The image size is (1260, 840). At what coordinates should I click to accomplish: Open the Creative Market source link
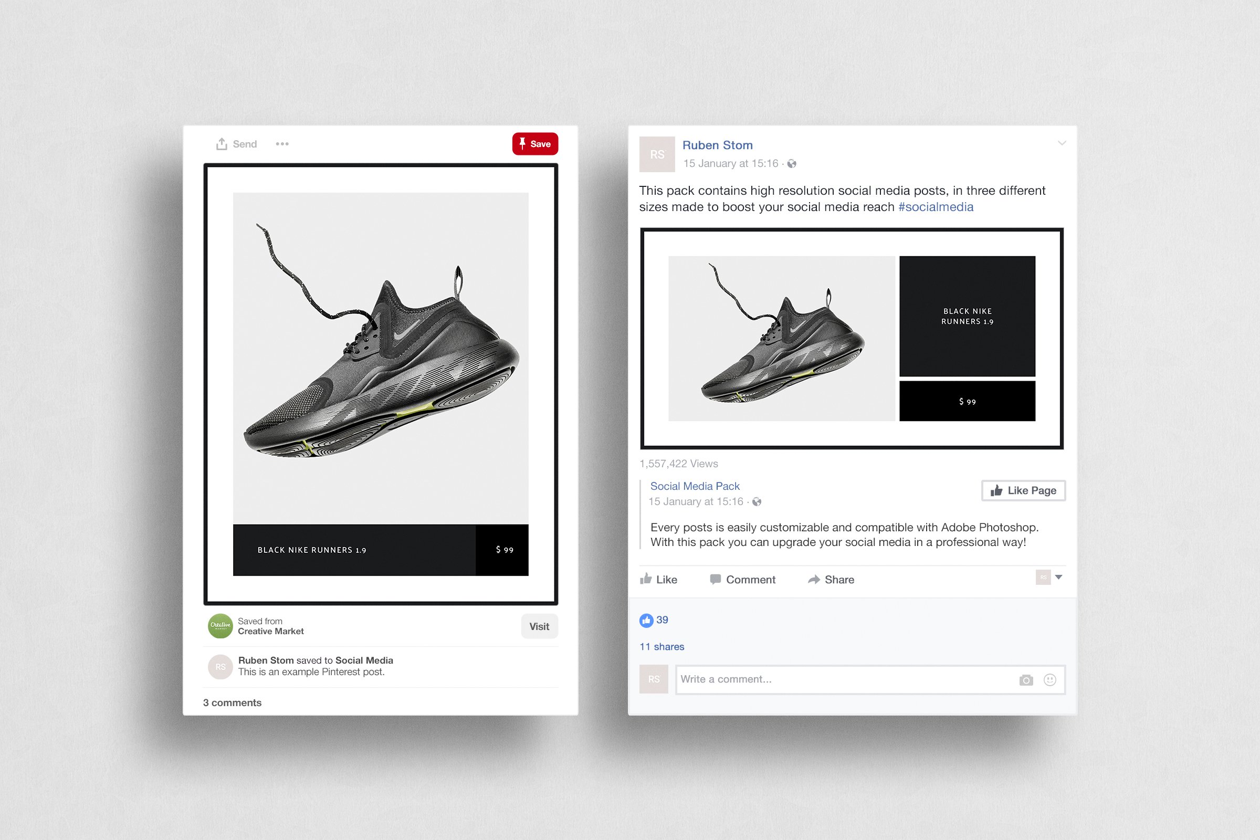click(270, 631)
